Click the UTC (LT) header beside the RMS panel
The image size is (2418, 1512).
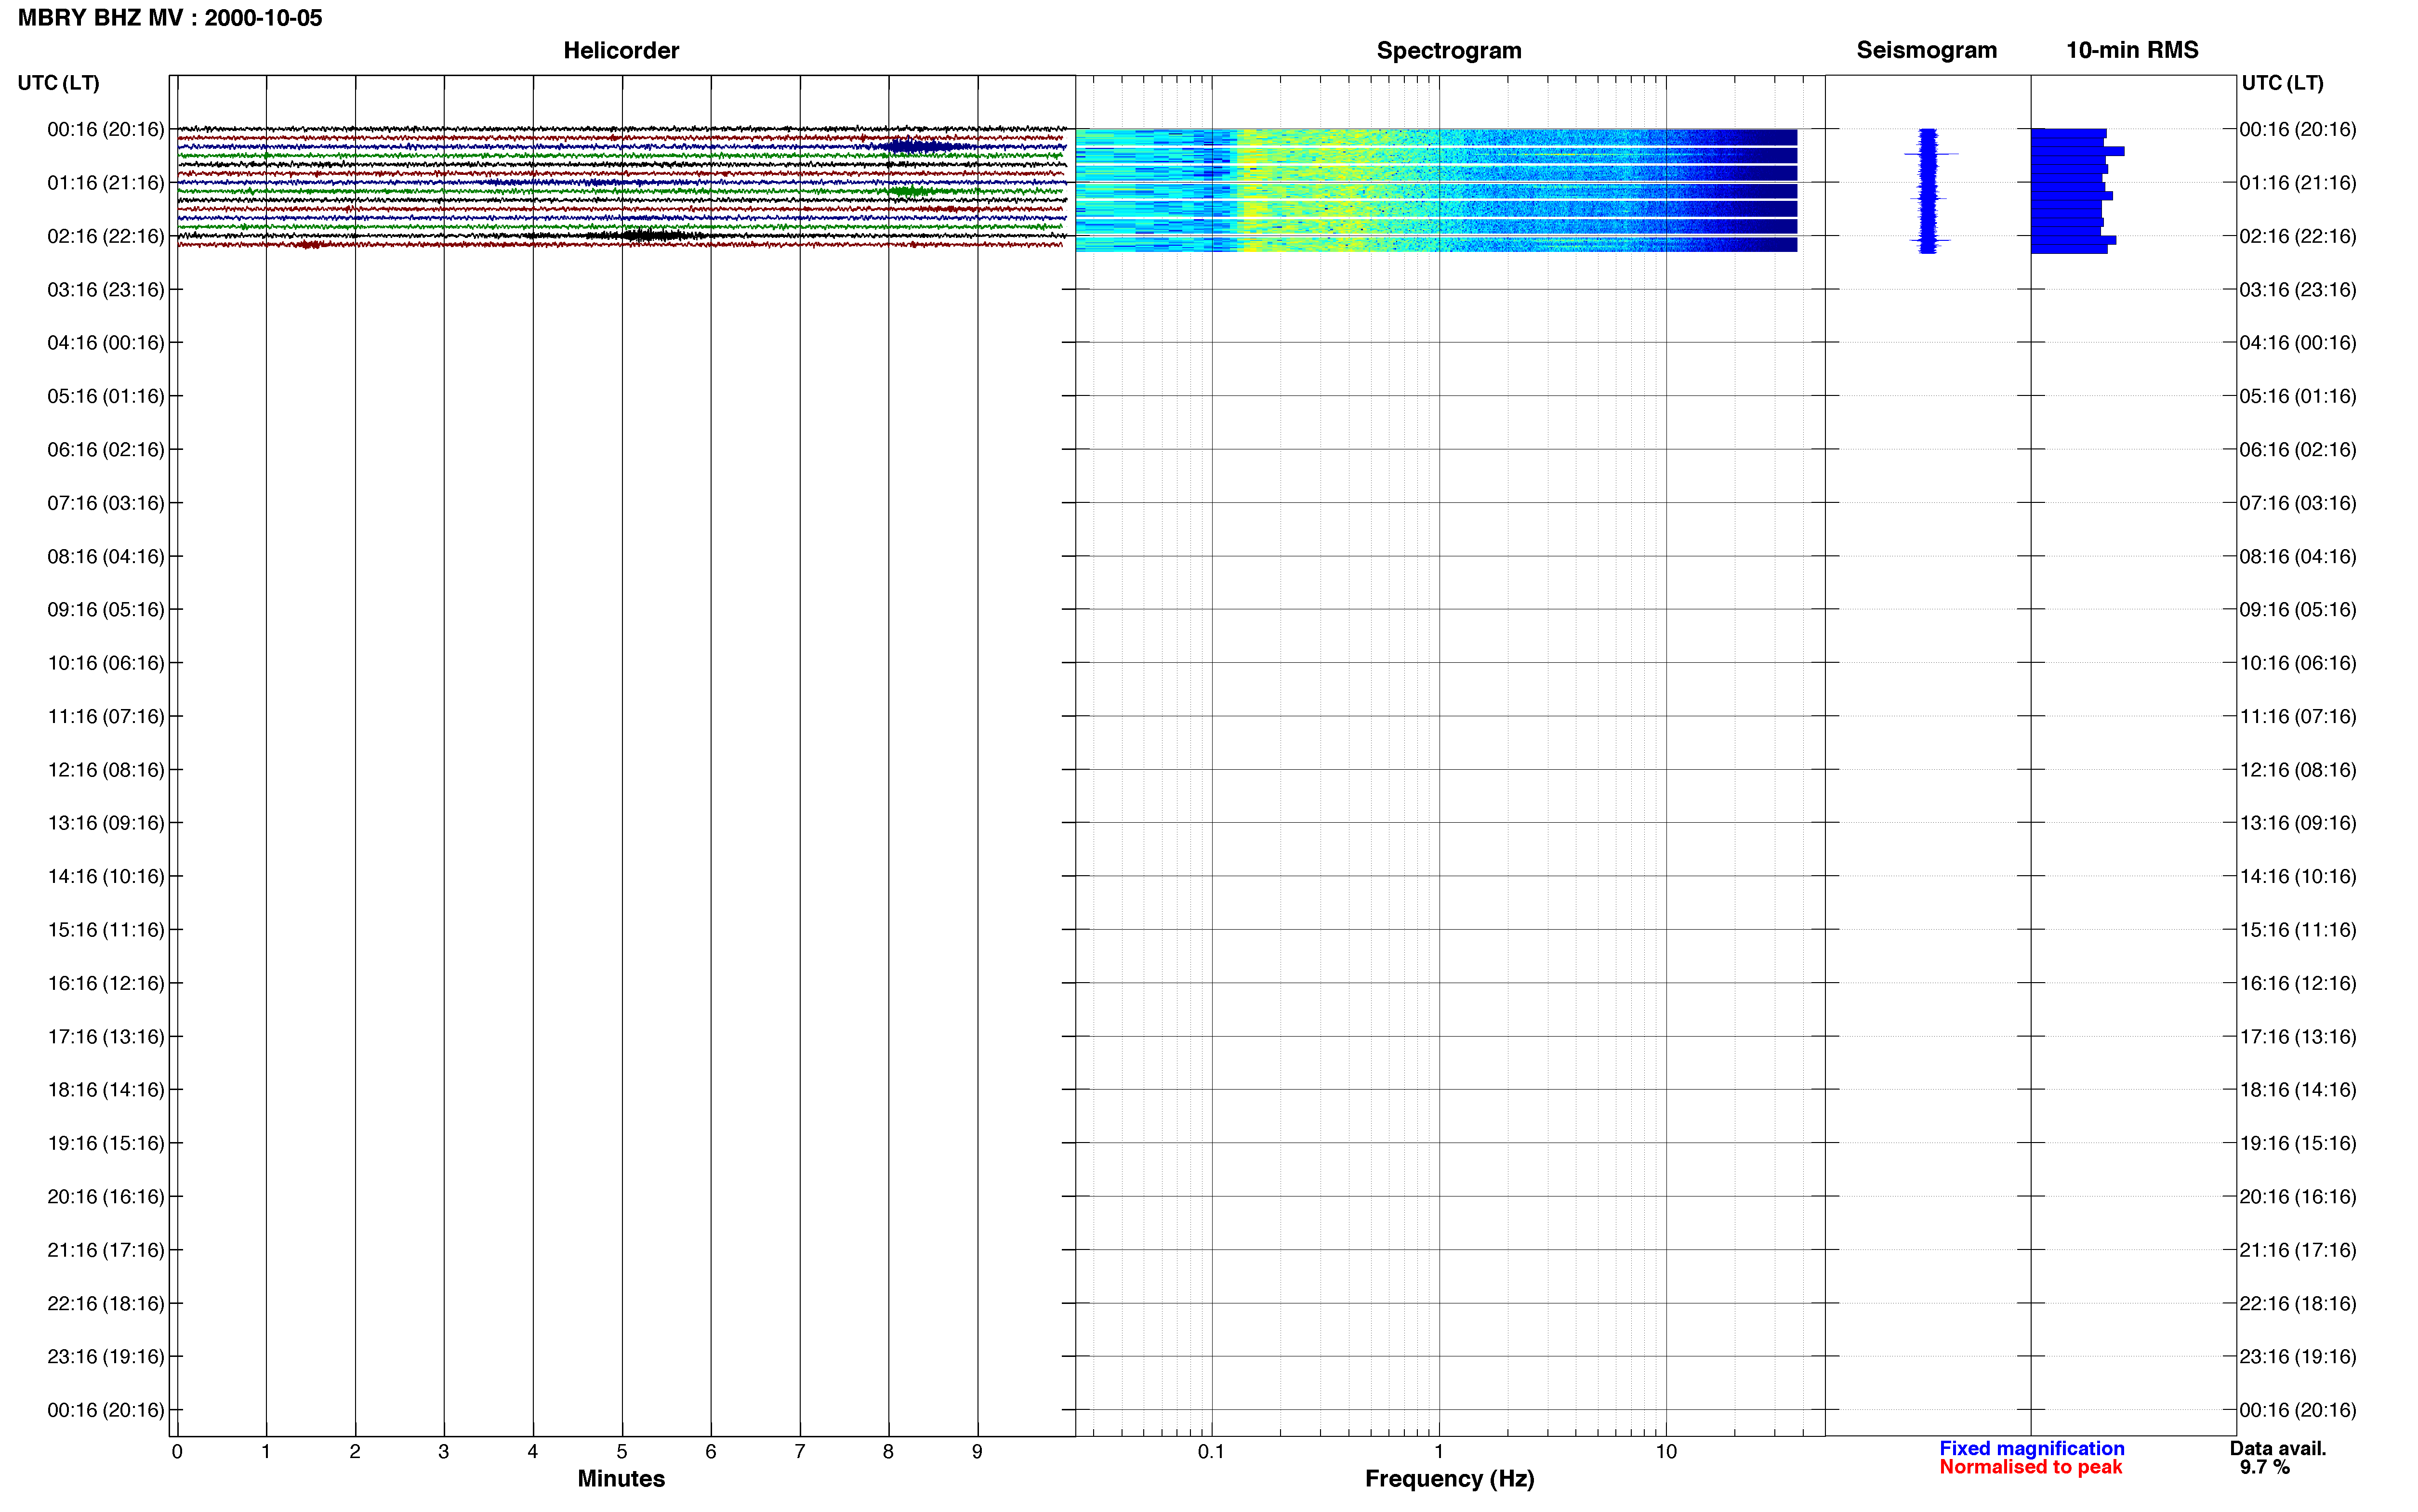[2282, 83]
